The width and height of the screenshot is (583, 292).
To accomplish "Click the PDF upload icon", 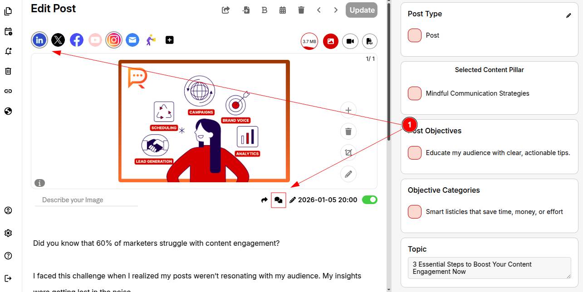I will 370,41.
